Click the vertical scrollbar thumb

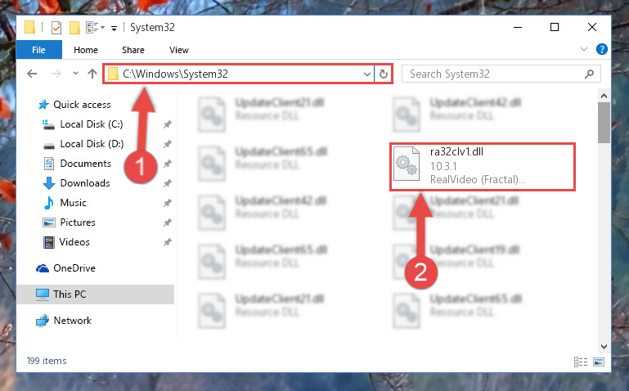click(x=604, y=123)
